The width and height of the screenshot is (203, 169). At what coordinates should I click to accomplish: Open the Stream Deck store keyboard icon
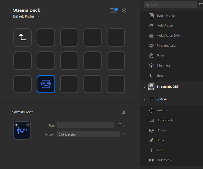114,10
